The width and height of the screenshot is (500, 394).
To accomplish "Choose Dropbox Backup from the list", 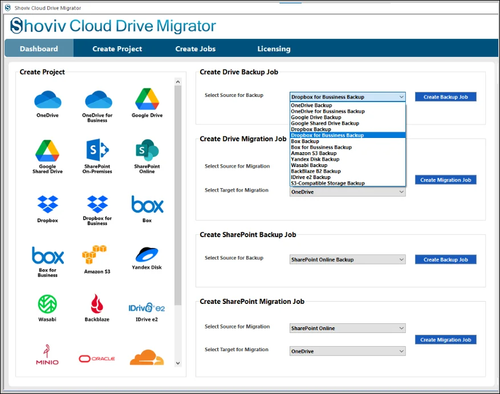I will pos(348,129).
